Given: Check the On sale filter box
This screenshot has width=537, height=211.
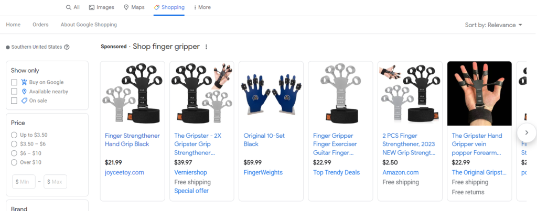Looking at the screenshot, I should (x=14, y=101).
